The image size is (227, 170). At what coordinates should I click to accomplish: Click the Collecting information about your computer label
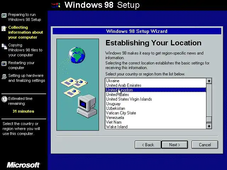(x=26, y=32)
